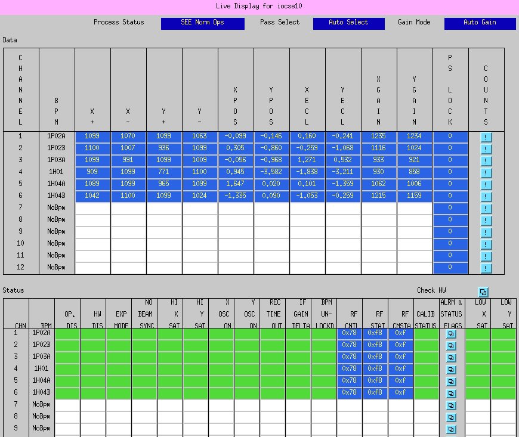Open alarm & status flags for status channel 4
The height and width of the screenshot is (437, 519).
click(x=451, y=370)
